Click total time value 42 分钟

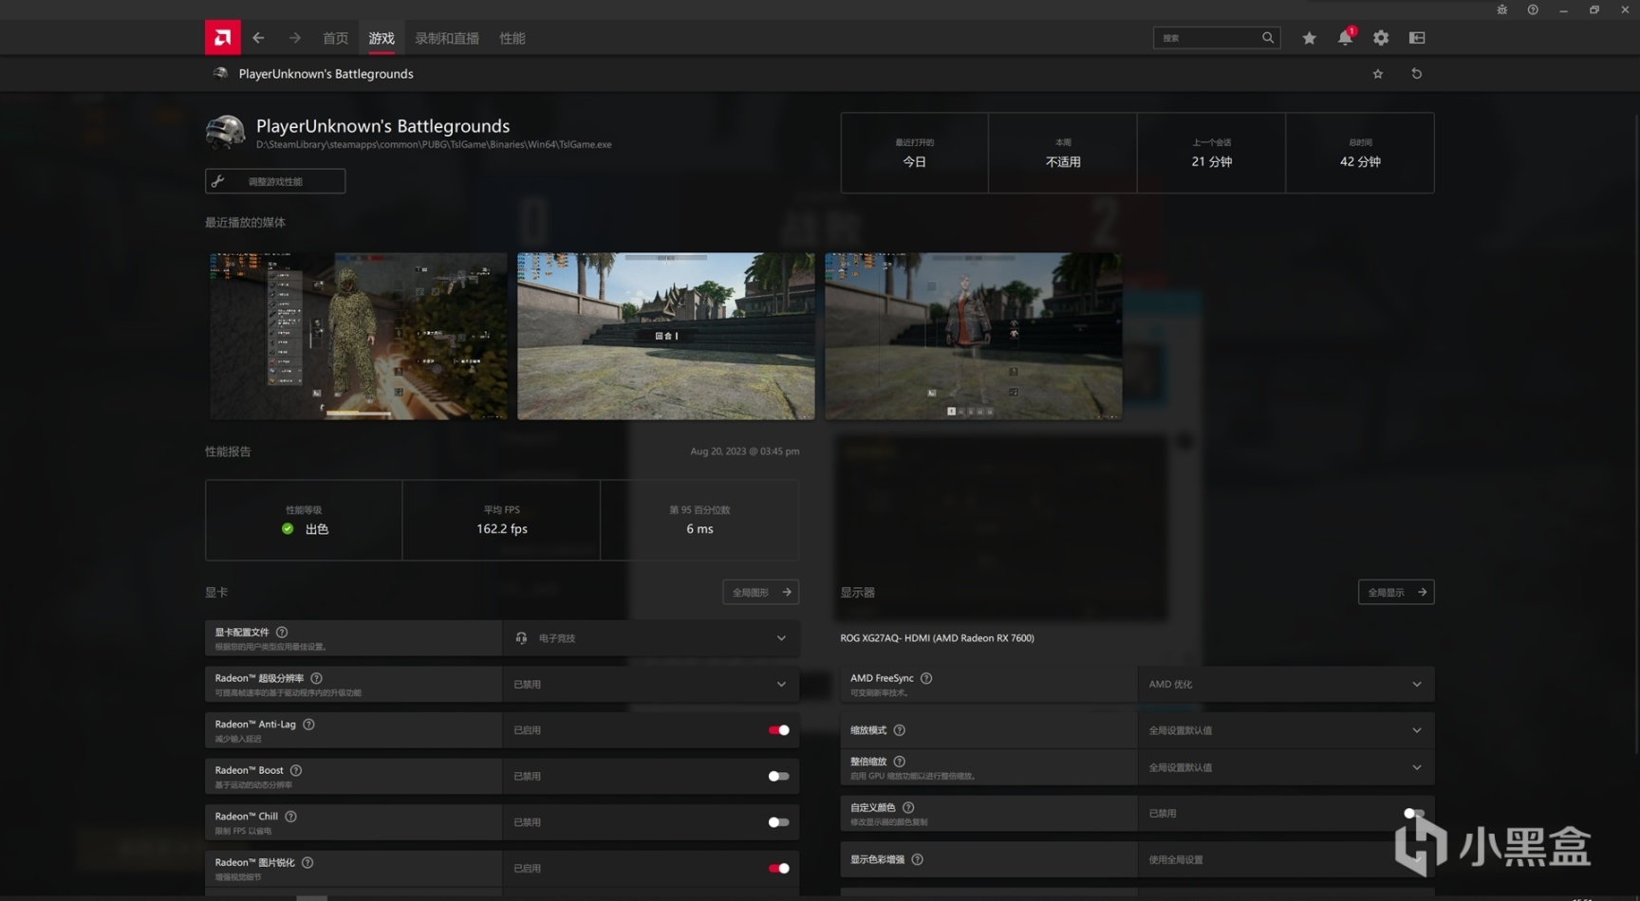(x=1360, y=162)
